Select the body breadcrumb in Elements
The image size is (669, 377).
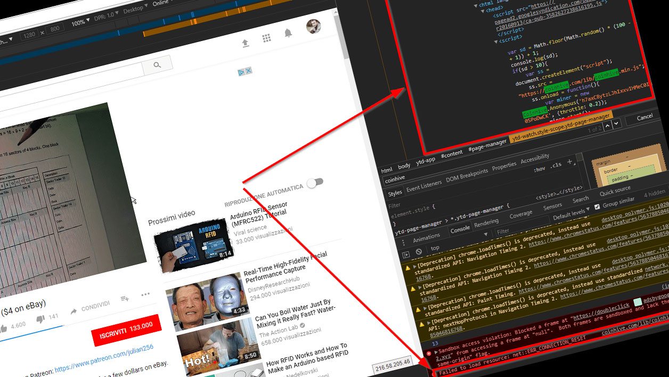404,166
